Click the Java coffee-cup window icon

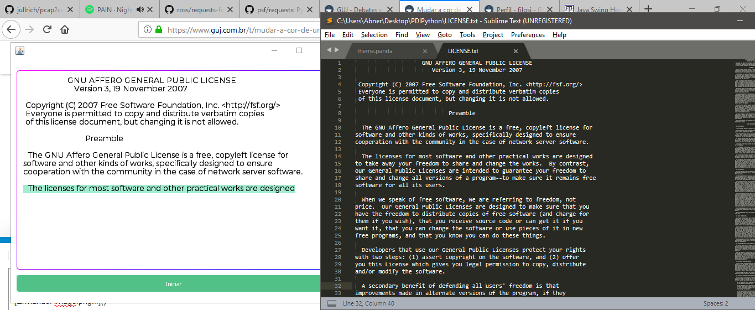pyautogui.click(x=20, y=50)
